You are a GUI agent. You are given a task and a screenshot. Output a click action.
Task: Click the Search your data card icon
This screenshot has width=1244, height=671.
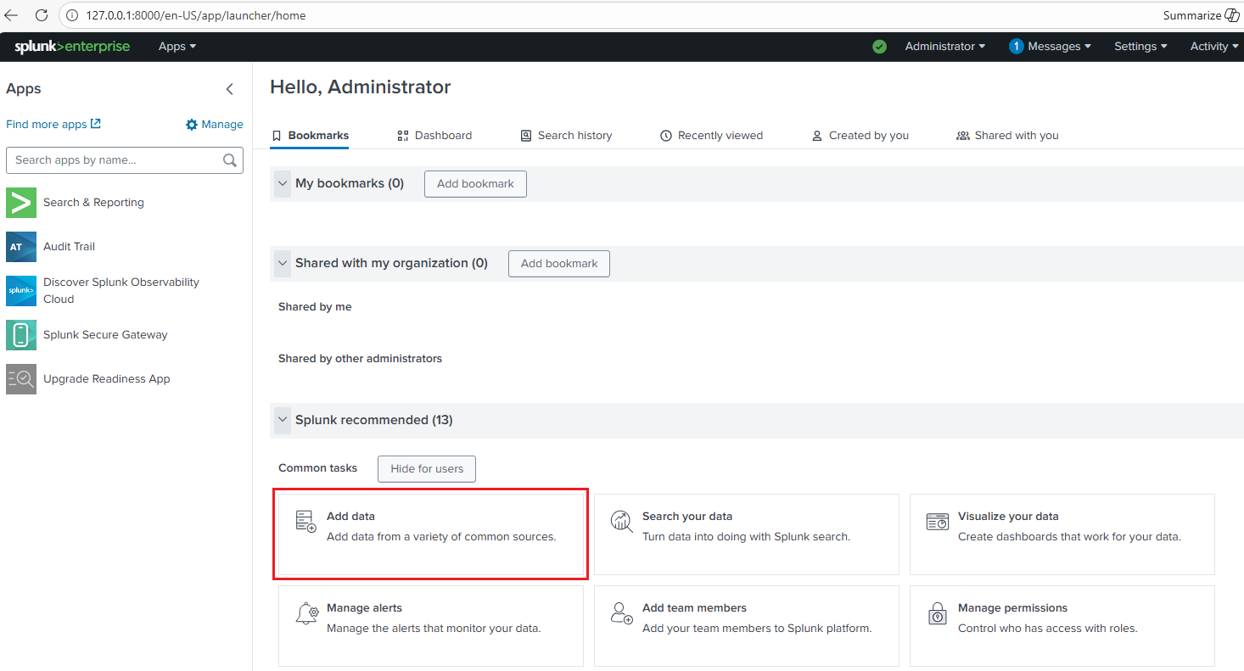point(622,522)
